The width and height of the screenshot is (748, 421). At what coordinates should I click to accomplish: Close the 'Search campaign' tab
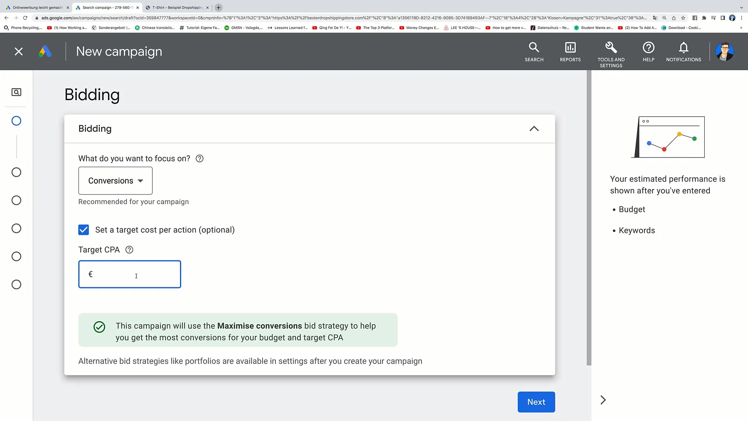(138, 7)
